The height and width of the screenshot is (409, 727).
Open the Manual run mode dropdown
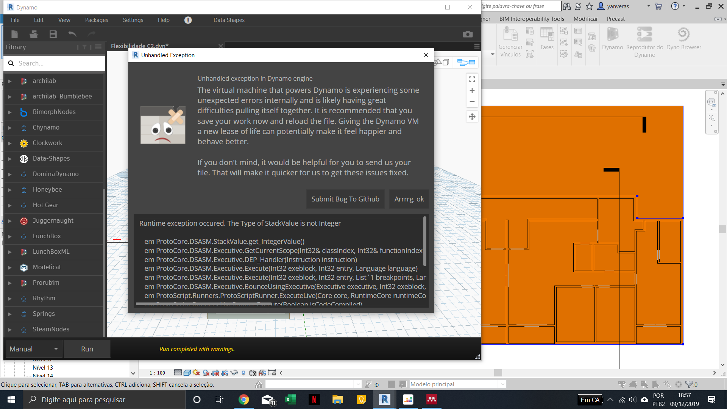tap(33, 349)
